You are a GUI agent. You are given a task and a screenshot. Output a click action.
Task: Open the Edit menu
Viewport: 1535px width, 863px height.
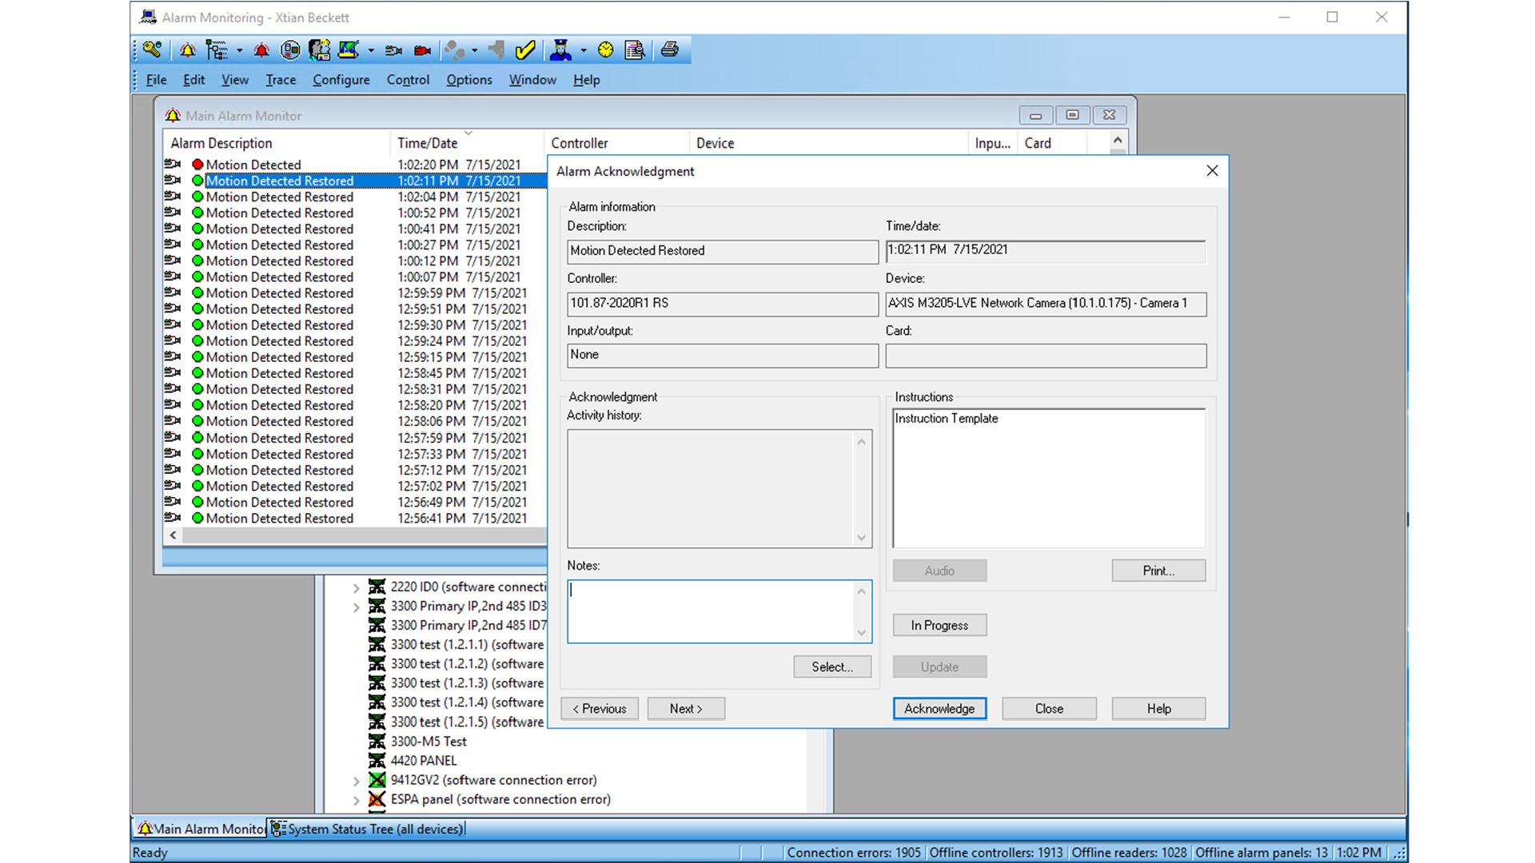click(193, 80)
